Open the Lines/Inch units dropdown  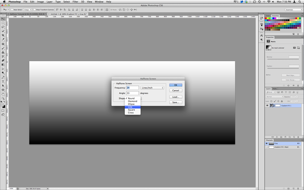152,88
